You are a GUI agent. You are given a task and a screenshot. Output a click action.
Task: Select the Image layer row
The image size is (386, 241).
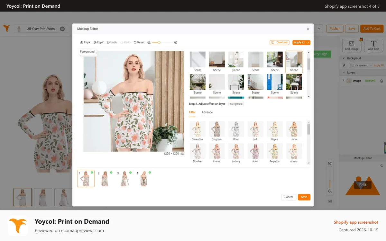tap(363, 81)
